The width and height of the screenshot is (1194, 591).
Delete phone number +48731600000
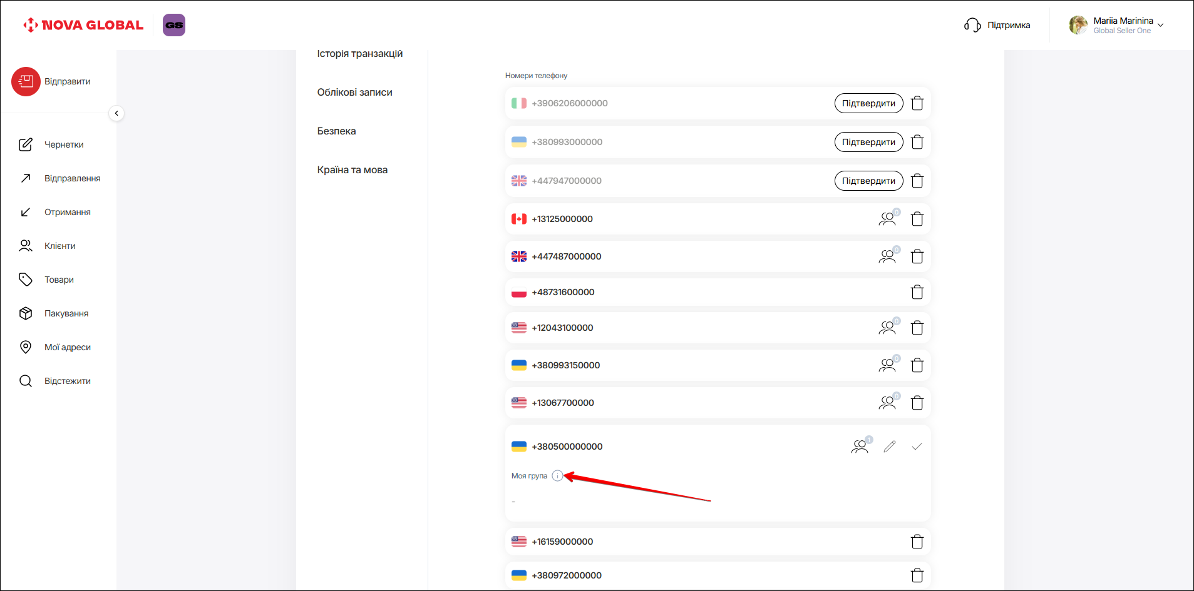tap(917, 292)
